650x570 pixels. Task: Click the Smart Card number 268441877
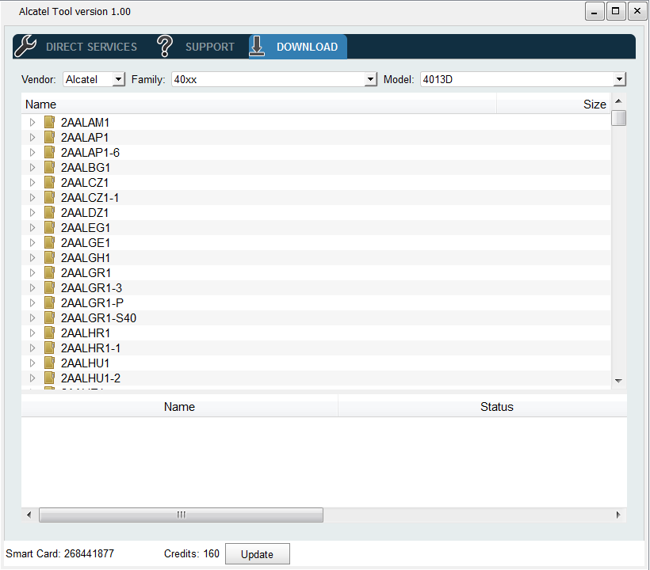point(89,553)
